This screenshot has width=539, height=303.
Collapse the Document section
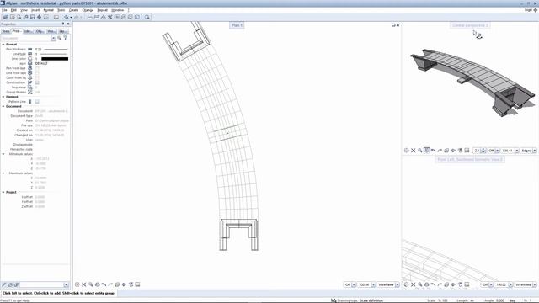[3, 107]
